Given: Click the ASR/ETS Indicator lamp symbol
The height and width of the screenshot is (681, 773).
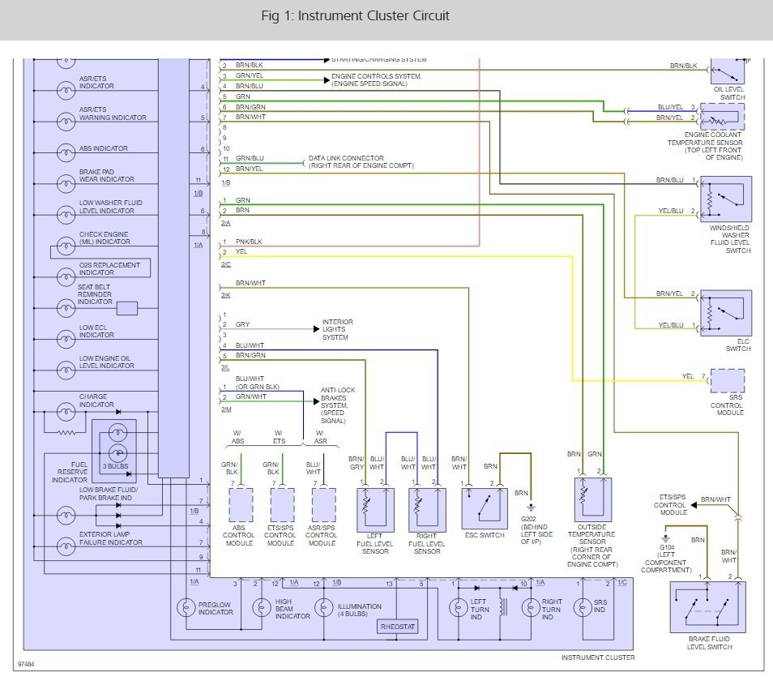Looking at the screenshot, I should pyautogui.click(x=66, y=91).
